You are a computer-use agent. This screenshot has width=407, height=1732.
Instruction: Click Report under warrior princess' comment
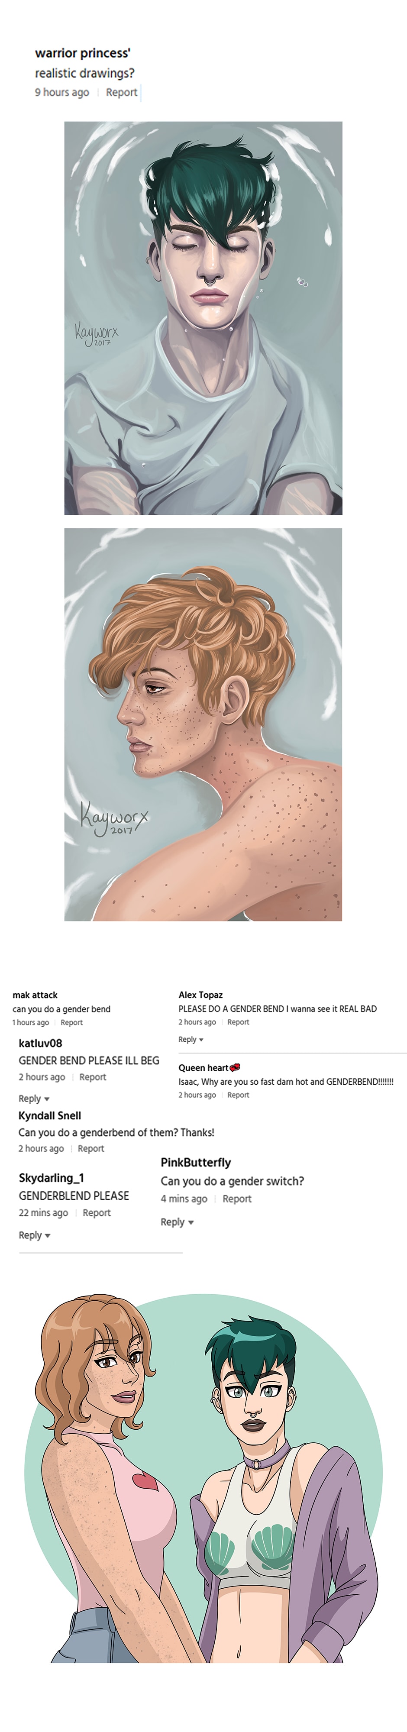[121, 92]
